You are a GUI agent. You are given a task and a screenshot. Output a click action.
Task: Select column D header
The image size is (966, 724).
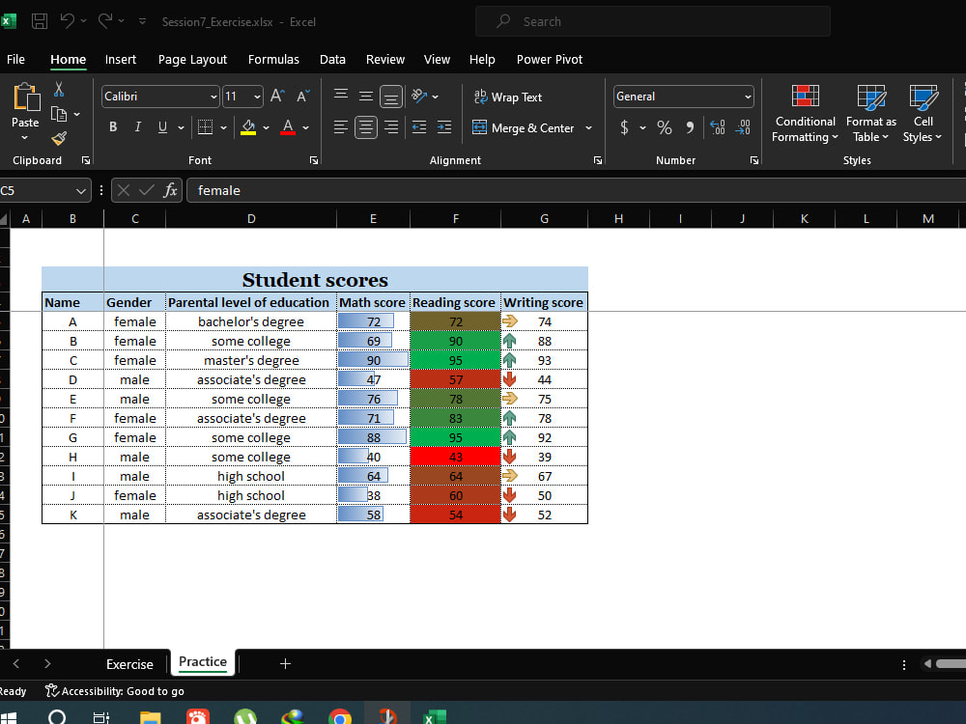[x=251, y=218]
